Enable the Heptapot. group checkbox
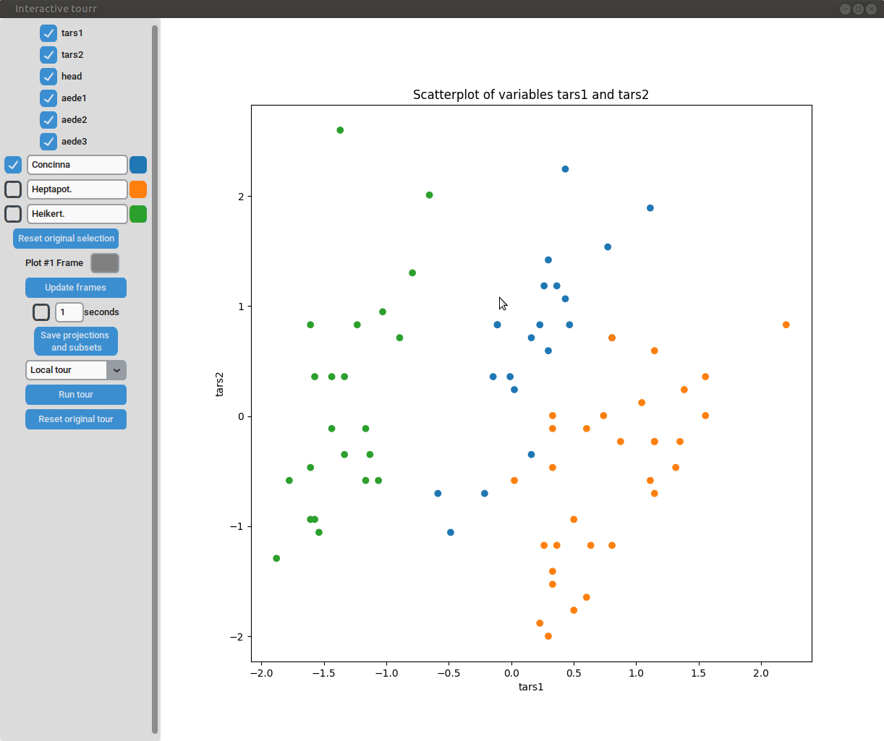 point(13,189)
